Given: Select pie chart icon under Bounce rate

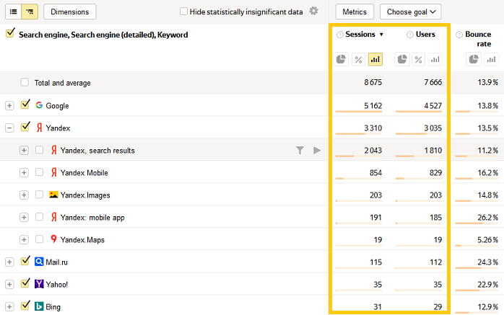Looking at the screenshot, I should pyautogui.click(x=474, y=60).
